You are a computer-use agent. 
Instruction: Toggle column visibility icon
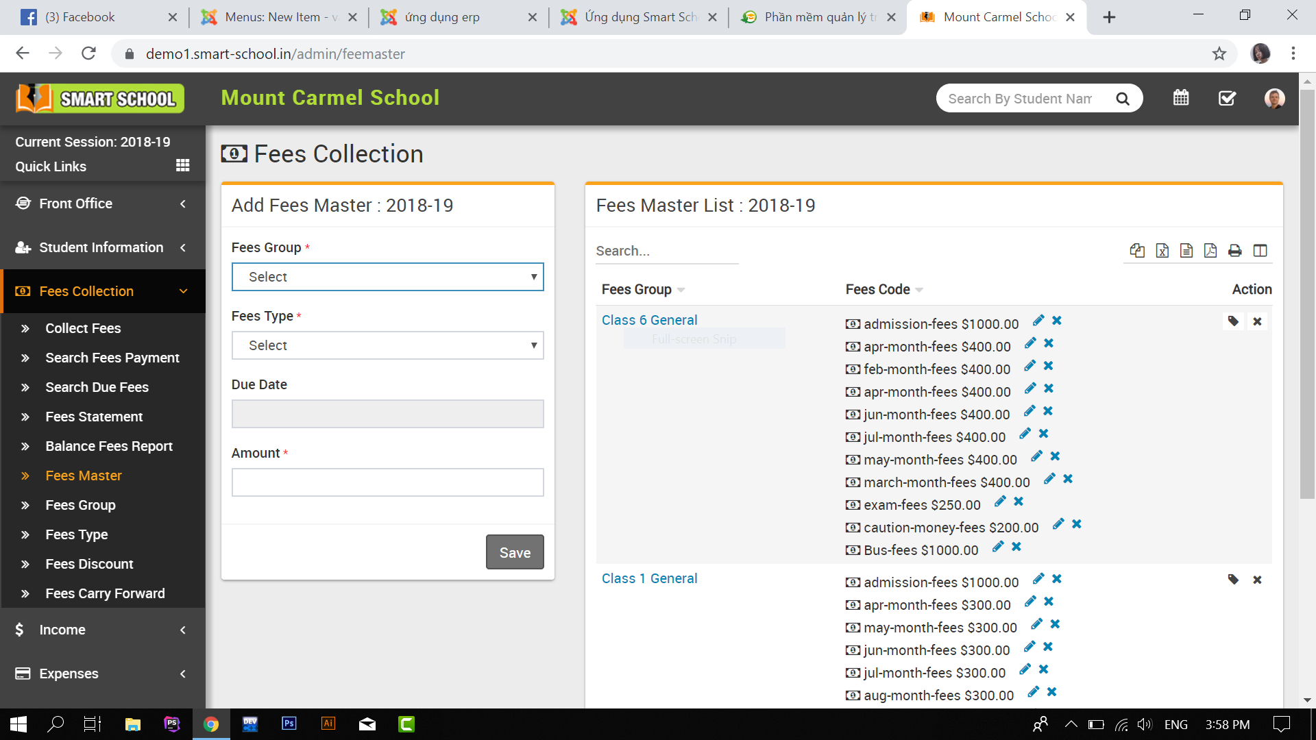pyautogui.click(x=1260, y=251)
